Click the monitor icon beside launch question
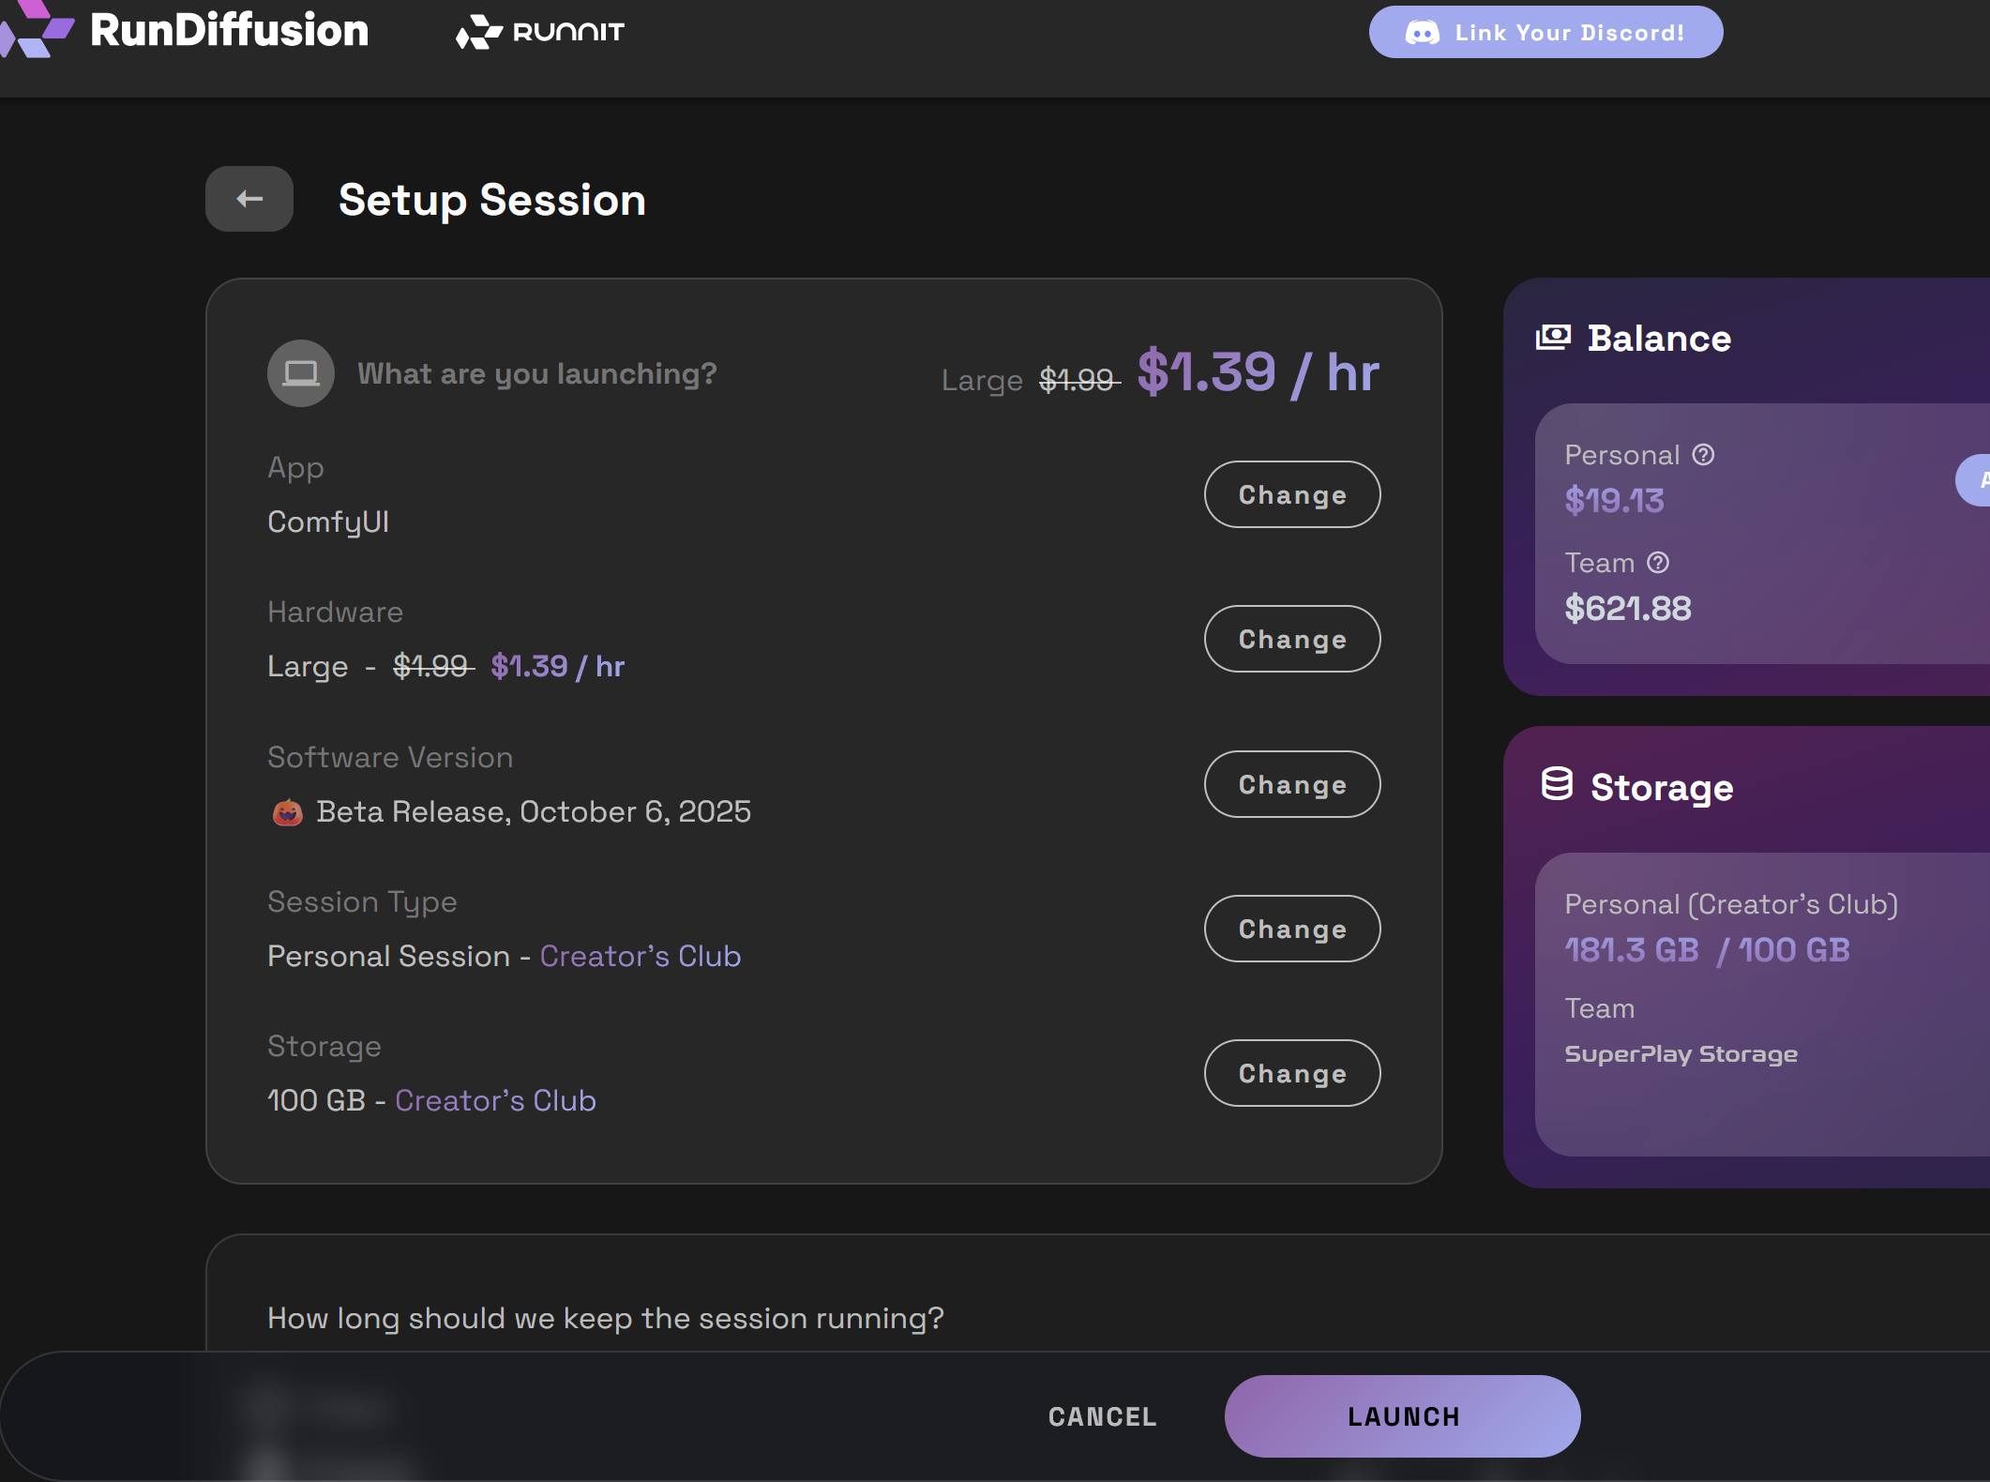Viewport: 1990px width, 1482px height. pyautogui.click(x=300, y=372)
